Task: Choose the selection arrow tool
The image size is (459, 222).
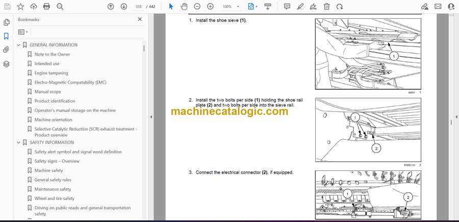Action: (171, 7)
